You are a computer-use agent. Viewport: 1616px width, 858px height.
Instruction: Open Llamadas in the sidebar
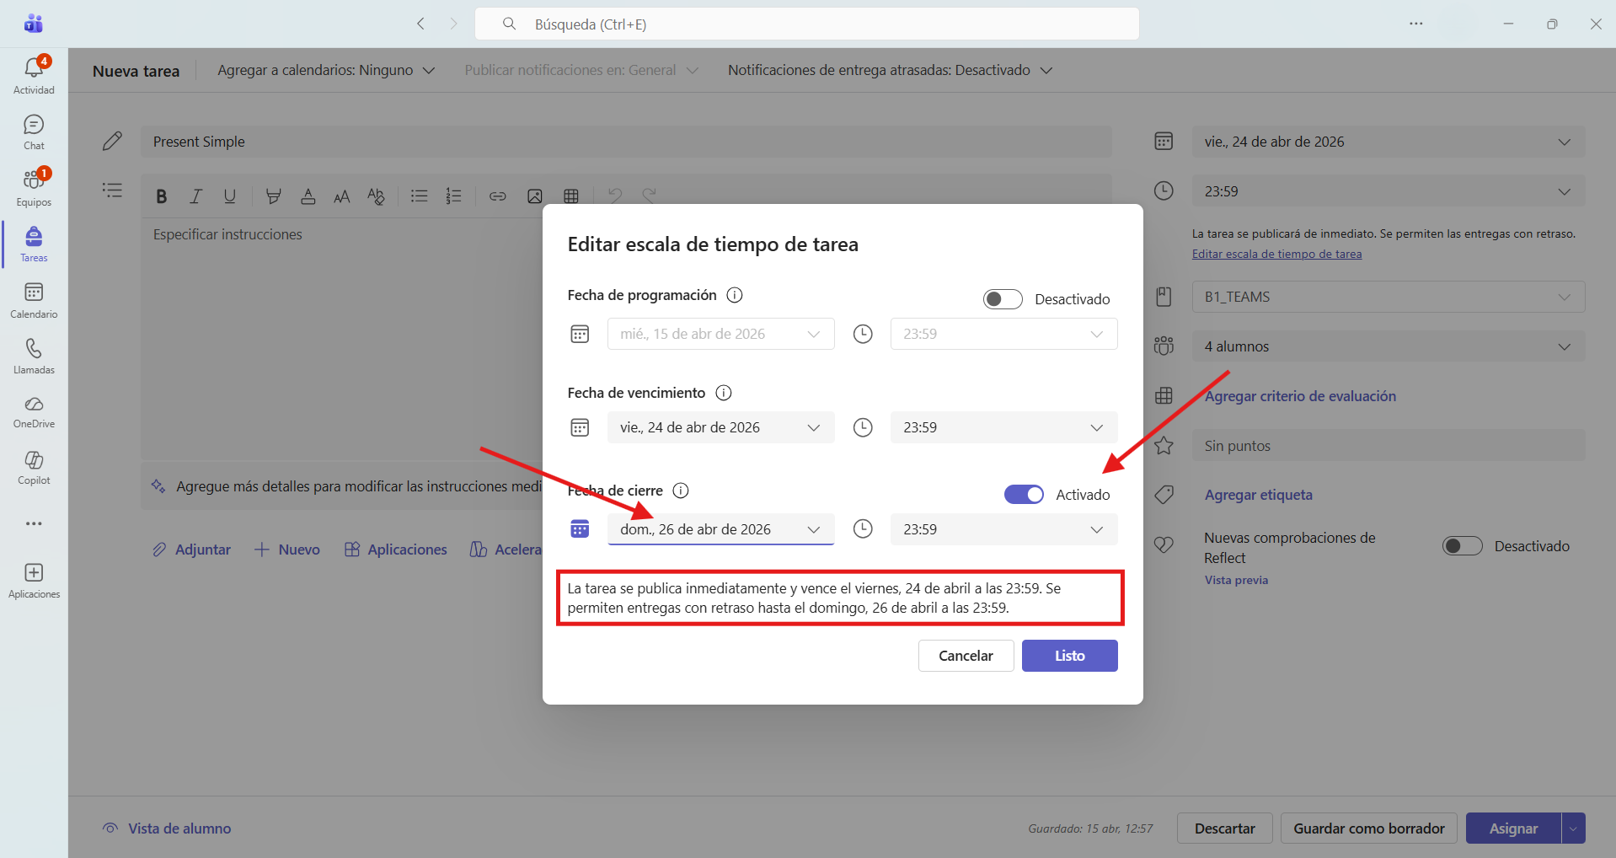click(34, 357)
